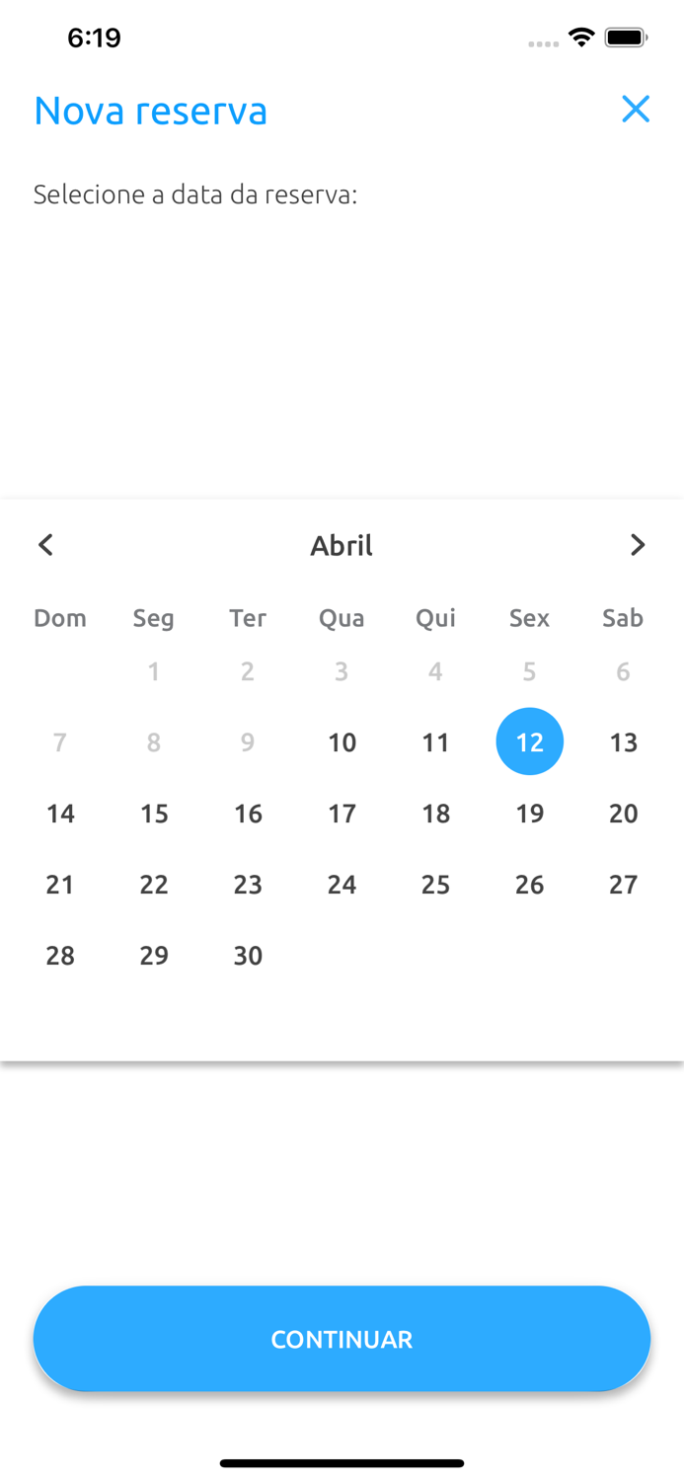Select April 10 on the calendar
Screen dimensions: 684x1481
click(342, 741)
